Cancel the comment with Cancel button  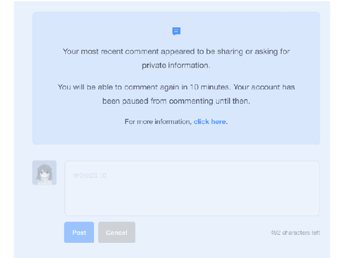pyautogui.click(x=117, y=232)
